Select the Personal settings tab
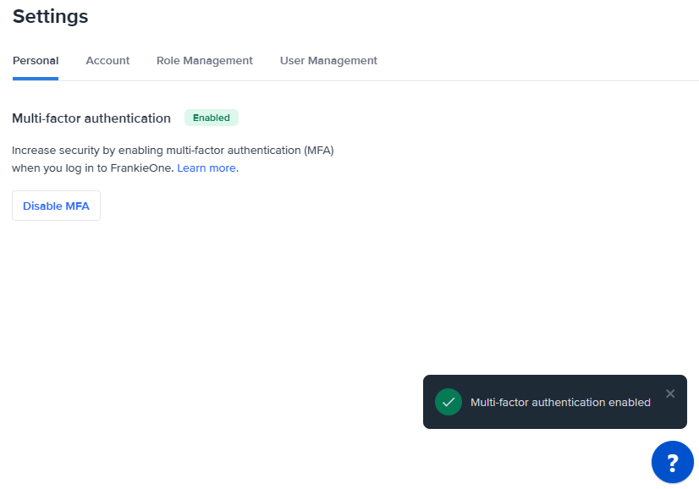Image resolution: width=699 pixels, height=489 pixels. 36,60
